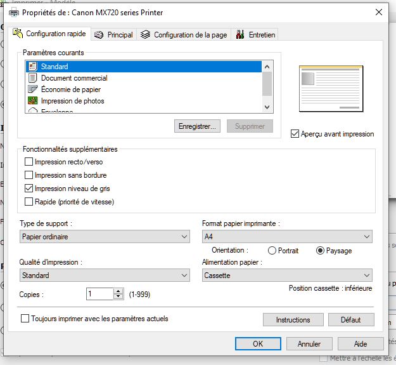Screen dimensions: 396x365
Task: Switch to Configuration de la page tab
Action: point(184,35)
